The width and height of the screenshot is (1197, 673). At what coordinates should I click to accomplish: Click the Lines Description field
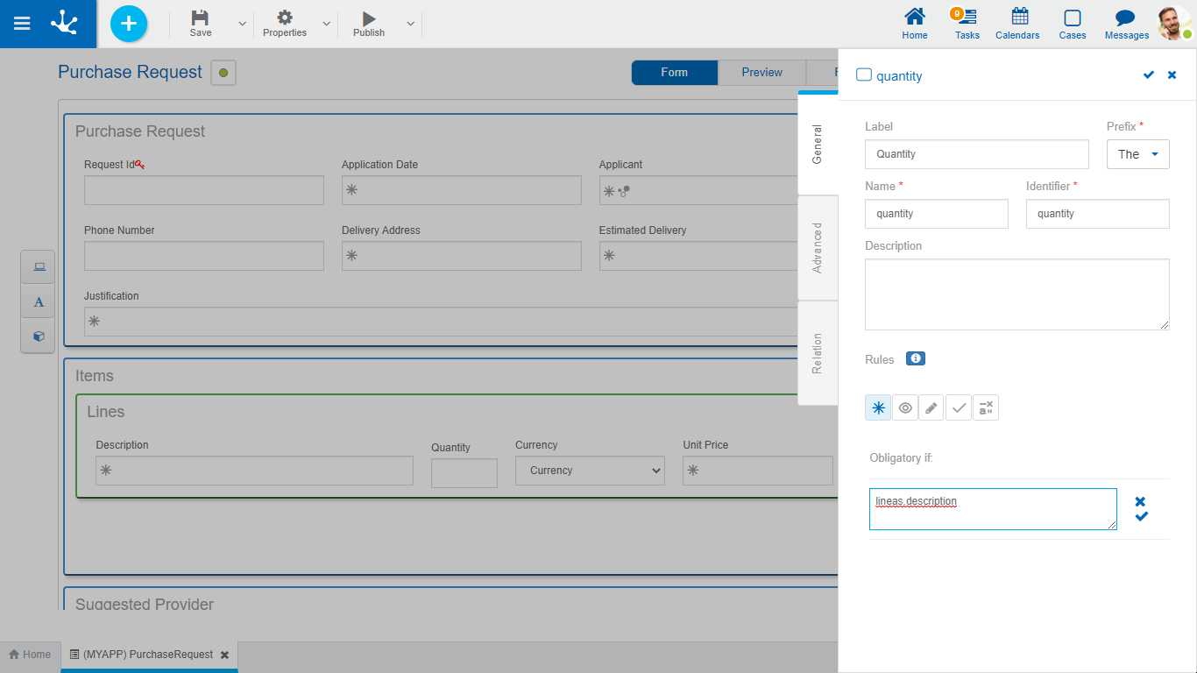[254, 471]
